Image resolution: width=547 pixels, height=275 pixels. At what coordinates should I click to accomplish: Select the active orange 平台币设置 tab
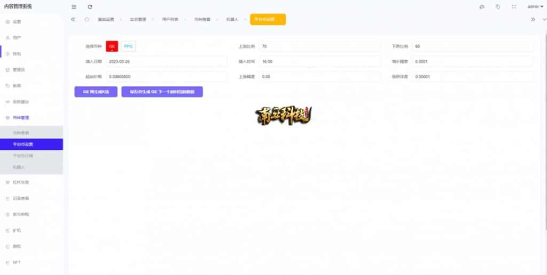(x=268, y=20)
